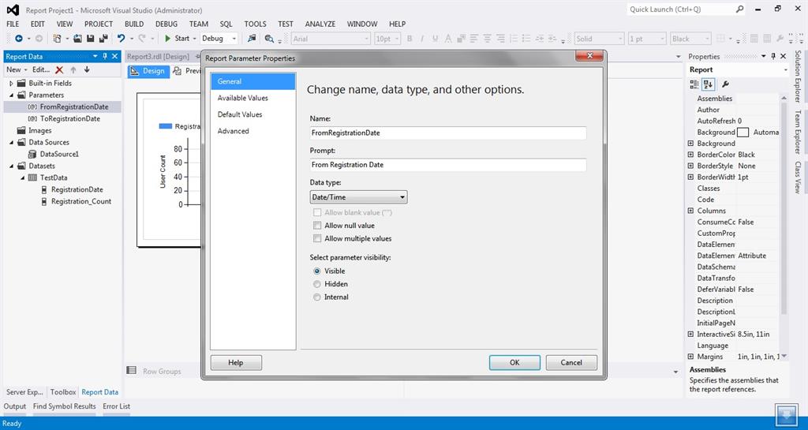
Task: Open the PROJECT menu
Action: pos(99,24)
